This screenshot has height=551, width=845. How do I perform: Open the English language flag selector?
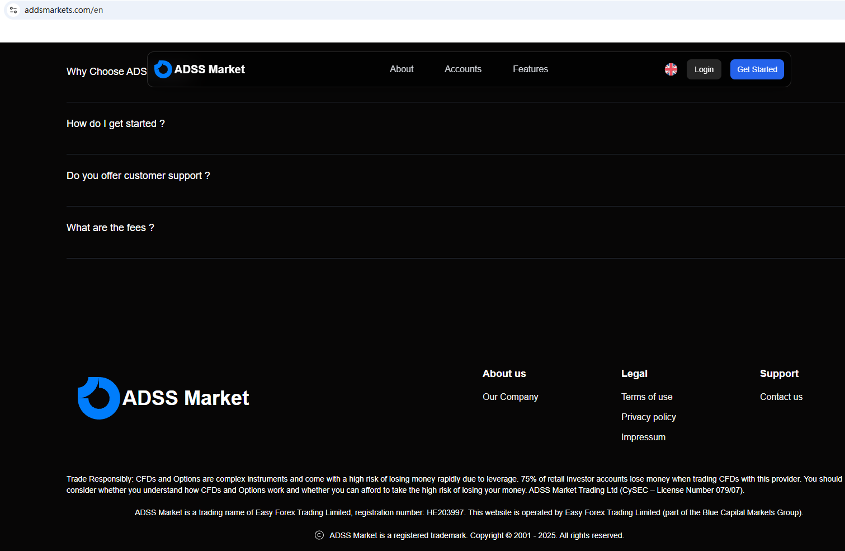[671, 69]
